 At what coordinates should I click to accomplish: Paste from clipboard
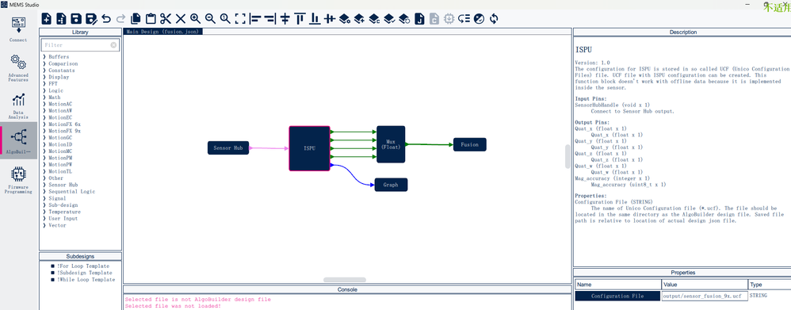tap(151, 19)
